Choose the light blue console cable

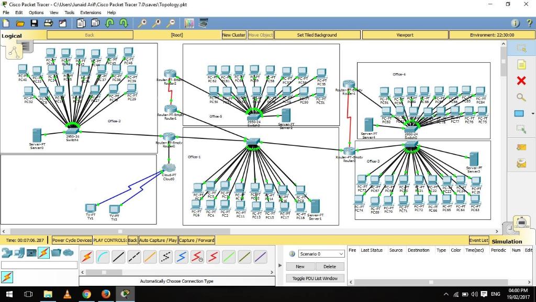pyautogui.click(x=103, y=257)
